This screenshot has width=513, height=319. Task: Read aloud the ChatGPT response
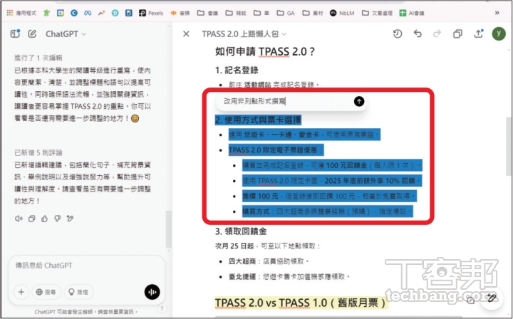(x=19, y=219)
